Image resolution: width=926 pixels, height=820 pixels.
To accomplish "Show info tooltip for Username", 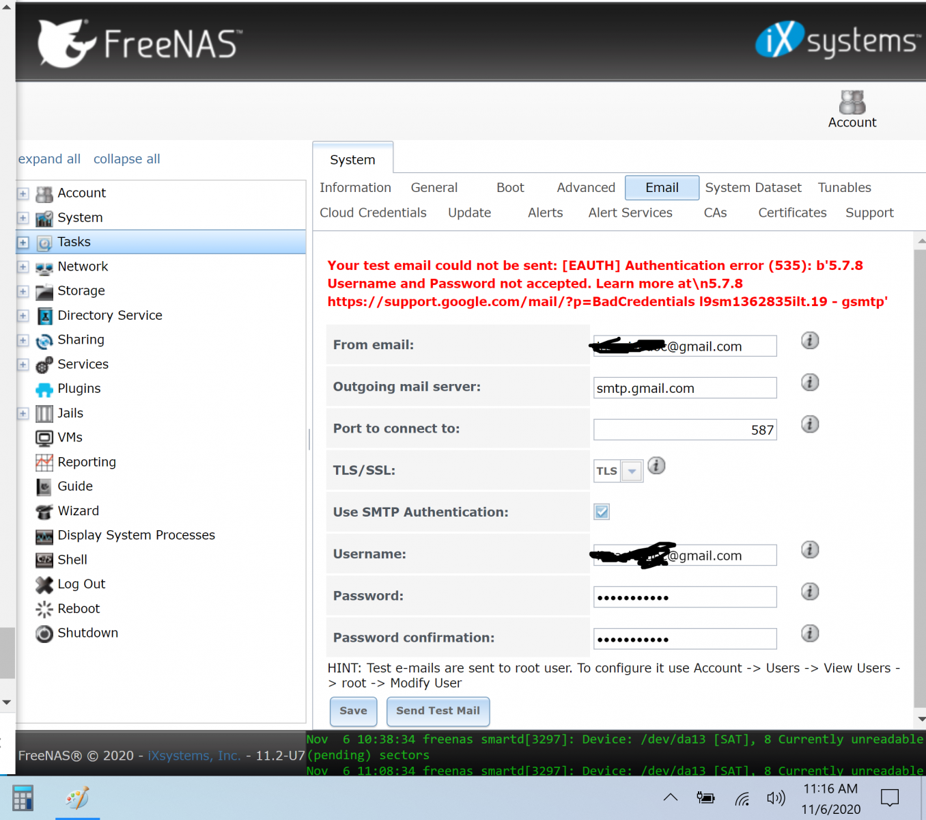I will click(810, 549).
